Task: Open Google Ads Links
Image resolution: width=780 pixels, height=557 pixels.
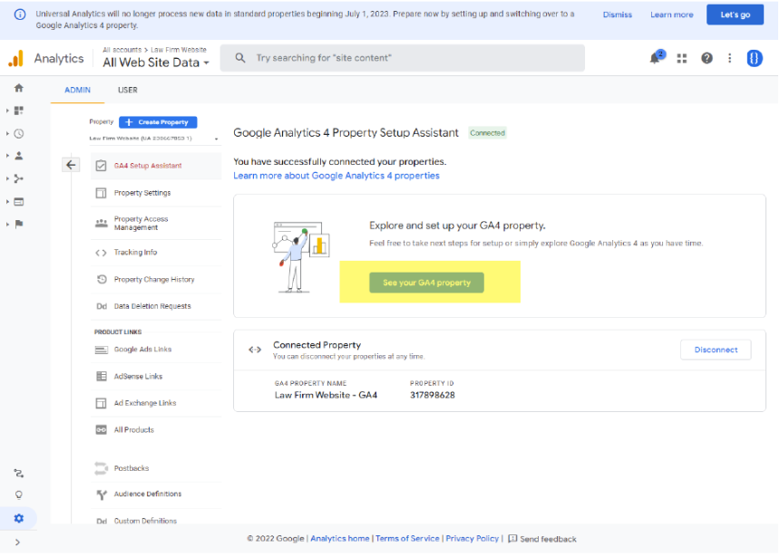Action: pos(156,350)
